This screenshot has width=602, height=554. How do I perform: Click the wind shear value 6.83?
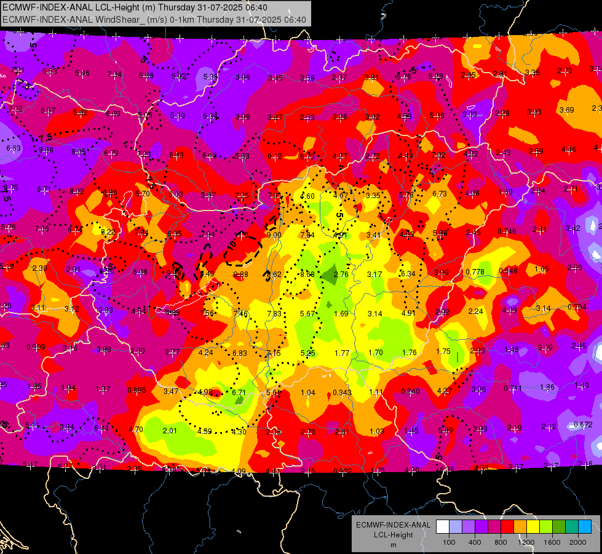tap(240, 353)
